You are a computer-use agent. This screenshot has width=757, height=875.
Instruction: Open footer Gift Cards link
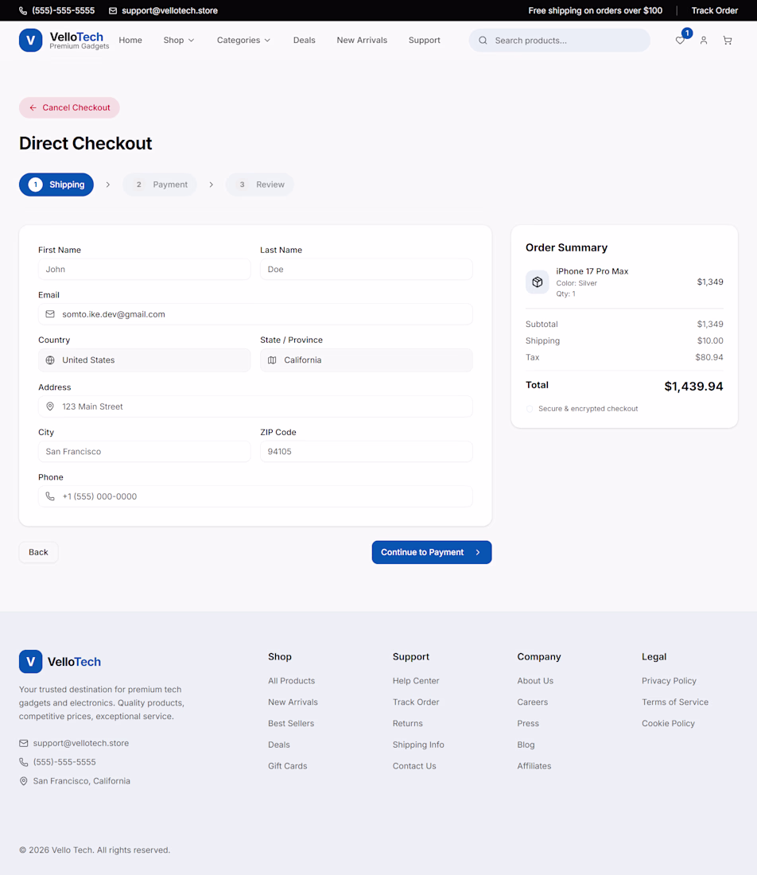(287, 765)
